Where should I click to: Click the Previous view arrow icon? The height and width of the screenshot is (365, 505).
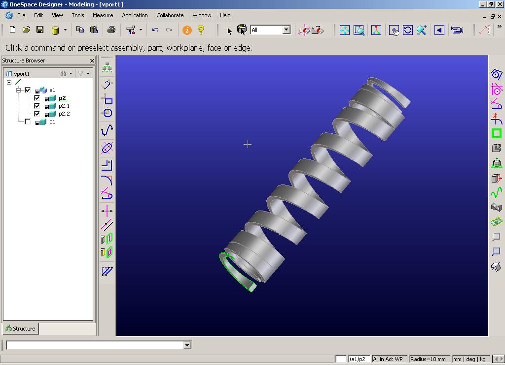tap(439, 30)
